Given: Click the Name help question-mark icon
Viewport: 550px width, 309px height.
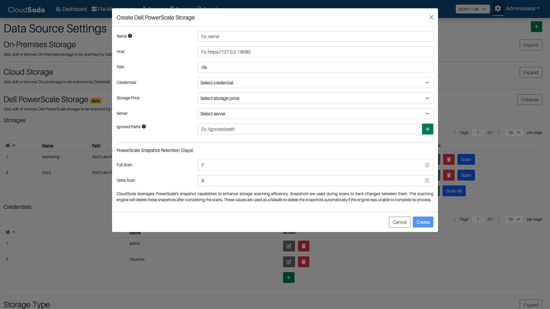Looking at the screenshot, I should (x=130, y=36).
